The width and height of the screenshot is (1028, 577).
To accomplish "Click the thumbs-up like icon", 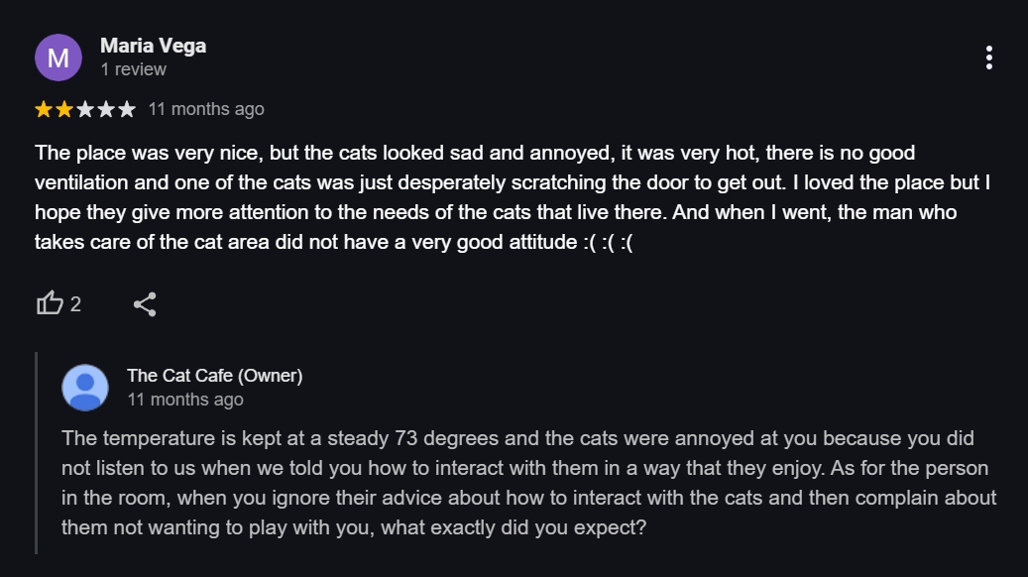I will 50,303.
